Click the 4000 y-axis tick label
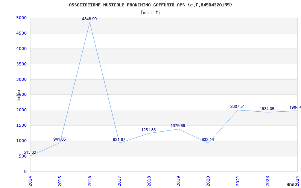 pyautogui.click(x=21, y=49)
